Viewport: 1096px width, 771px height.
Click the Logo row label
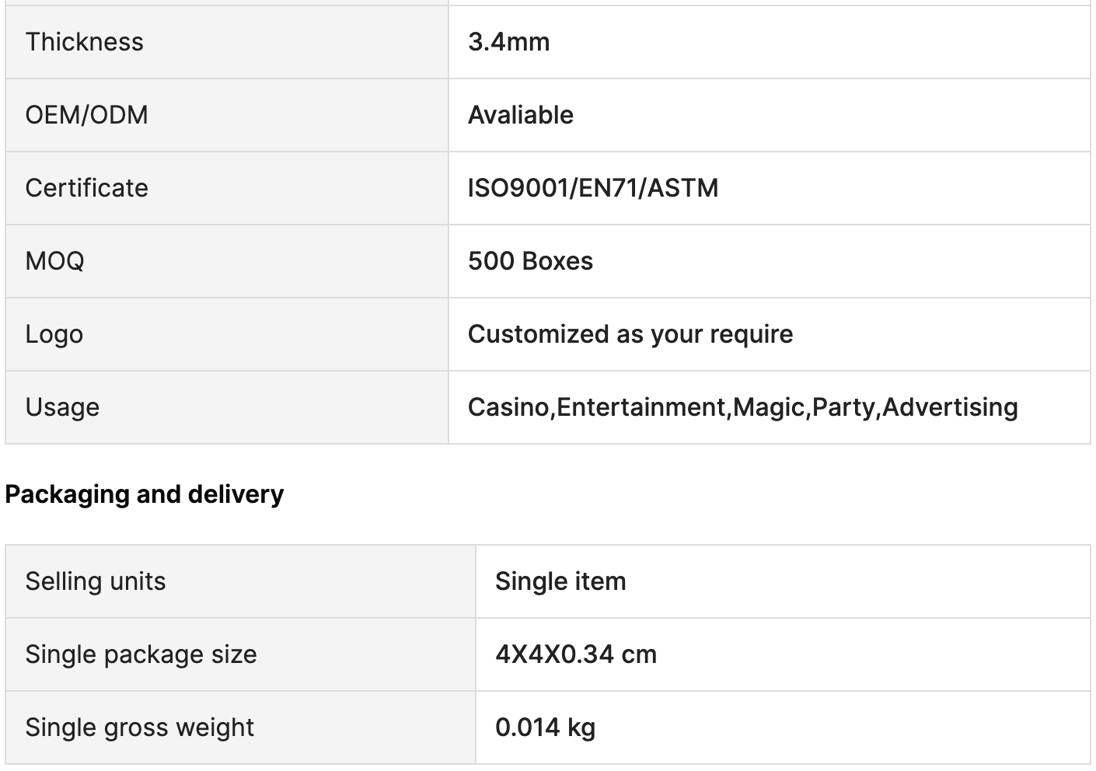pyautogui.click(x=54, y=334)
